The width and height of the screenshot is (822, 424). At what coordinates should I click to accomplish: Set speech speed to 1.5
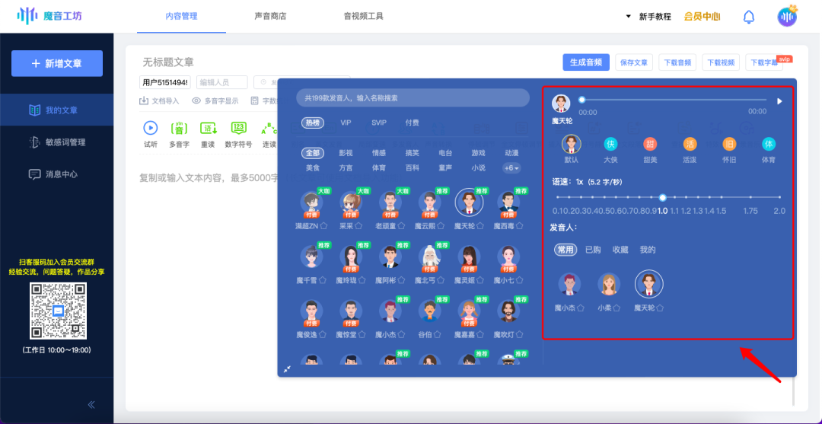[722, 198]
